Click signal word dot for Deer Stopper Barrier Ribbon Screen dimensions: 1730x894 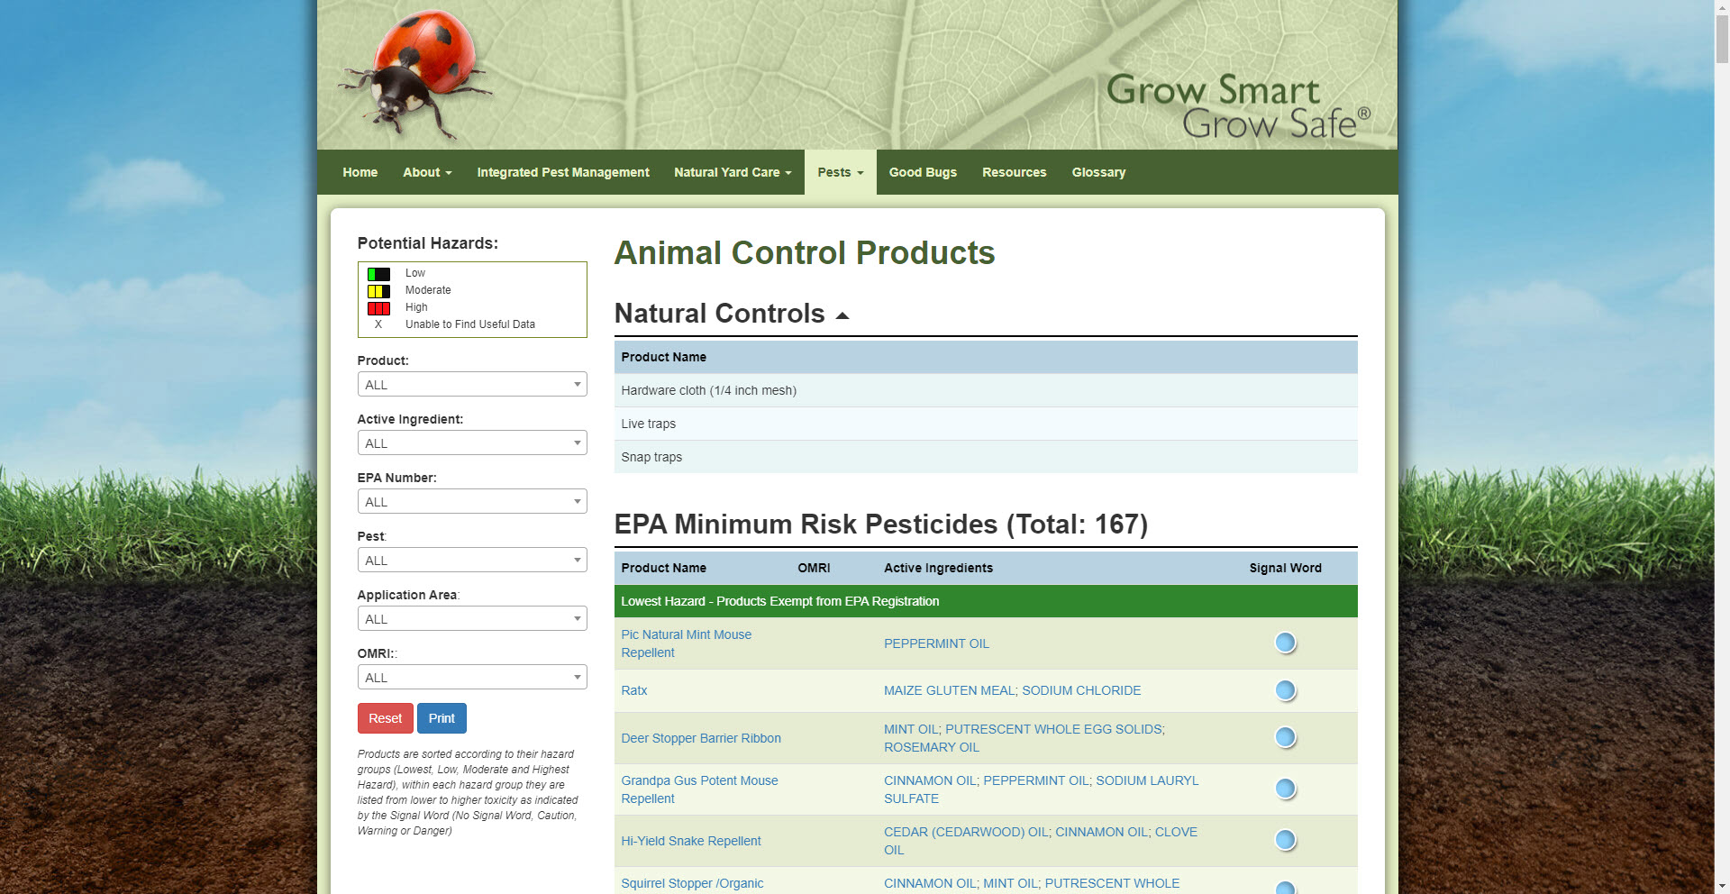1285,737
